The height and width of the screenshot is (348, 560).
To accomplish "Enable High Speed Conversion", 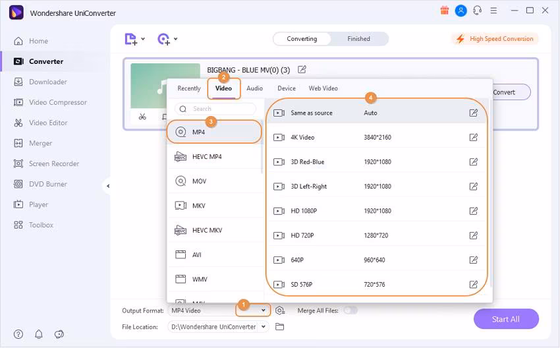I will pos(495,39).
